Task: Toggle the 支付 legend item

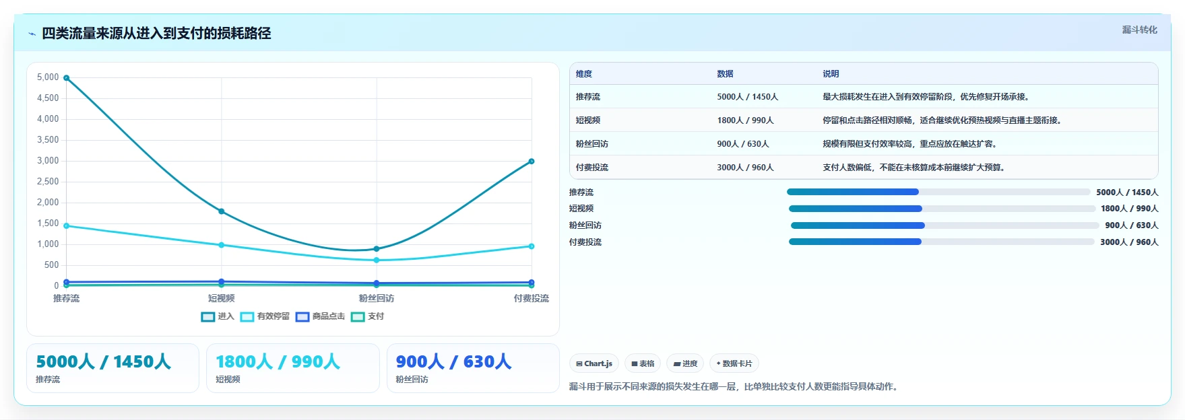Action: 367,316
